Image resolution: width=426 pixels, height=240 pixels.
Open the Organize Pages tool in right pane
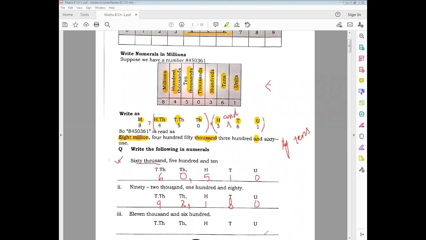362,58
